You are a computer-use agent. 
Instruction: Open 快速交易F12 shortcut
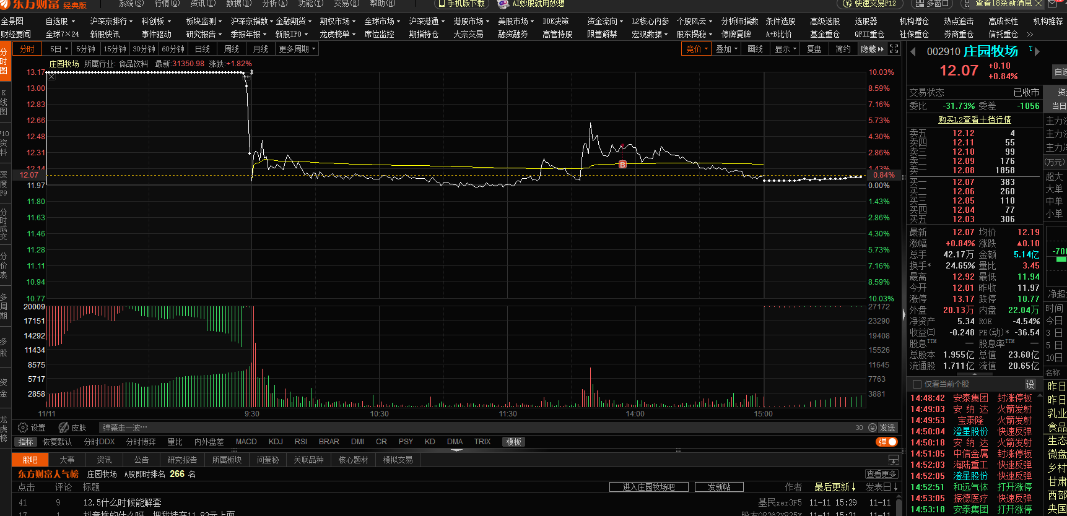coord(870,4)
